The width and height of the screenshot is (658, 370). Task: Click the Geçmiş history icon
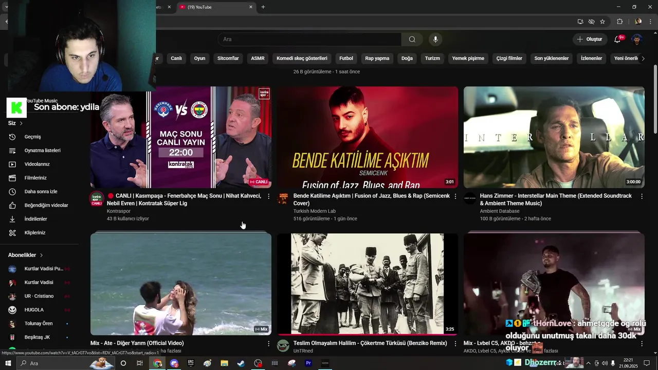[x=12, y=137]
